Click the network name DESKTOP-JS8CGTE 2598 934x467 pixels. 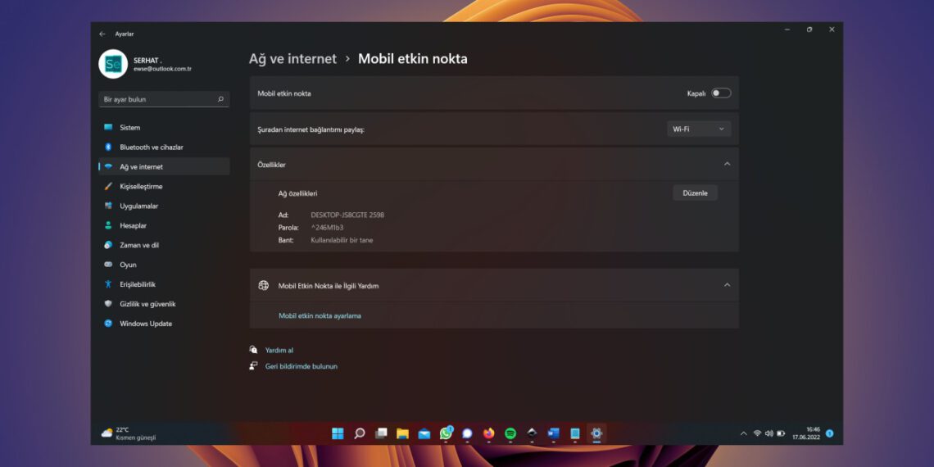pos(347,215)
